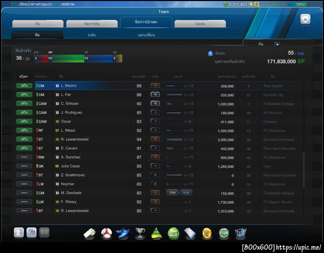Select the แลกเปลี่ยน sub-tab
The width and height of the screenshot is (324, 253).
tap(146, 35)
